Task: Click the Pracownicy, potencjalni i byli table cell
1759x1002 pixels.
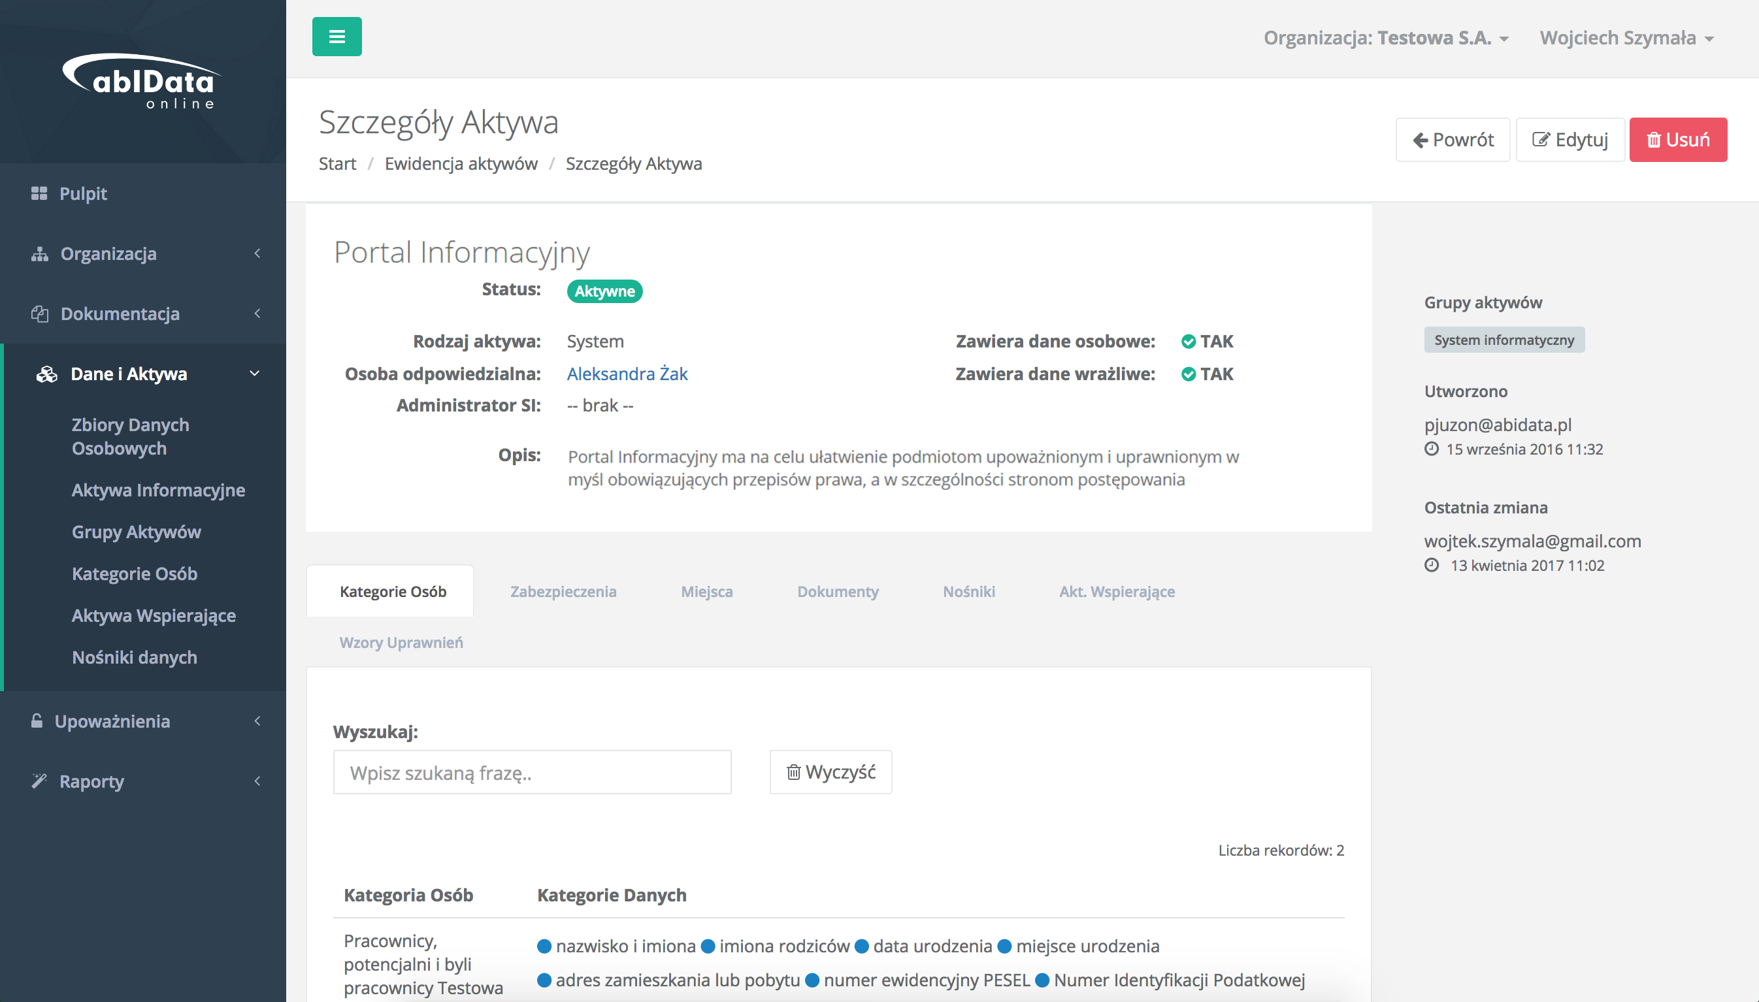Action: click(x=423, y=964)
